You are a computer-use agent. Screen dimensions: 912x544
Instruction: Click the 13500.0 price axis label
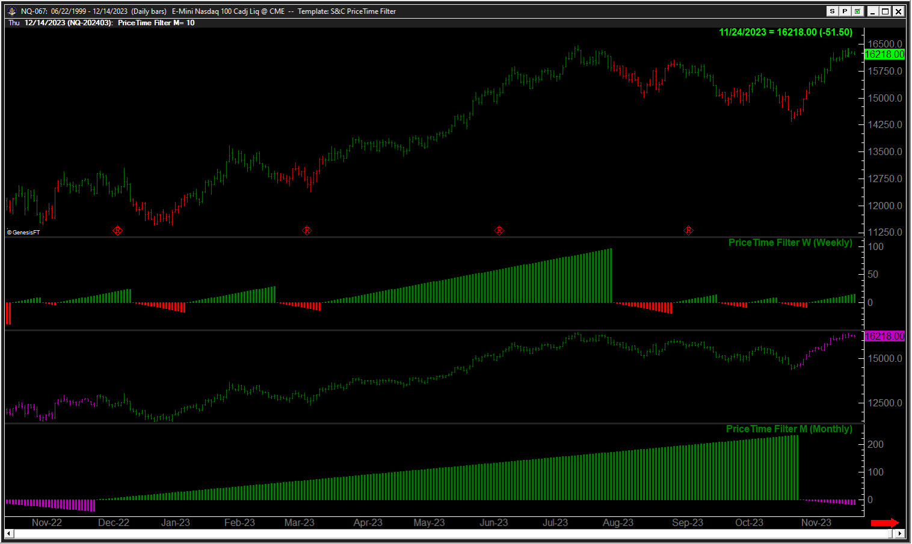885,151
